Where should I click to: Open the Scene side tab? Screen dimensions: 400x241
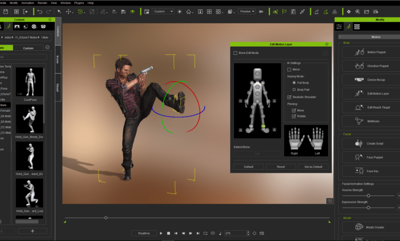pos(58,59)
